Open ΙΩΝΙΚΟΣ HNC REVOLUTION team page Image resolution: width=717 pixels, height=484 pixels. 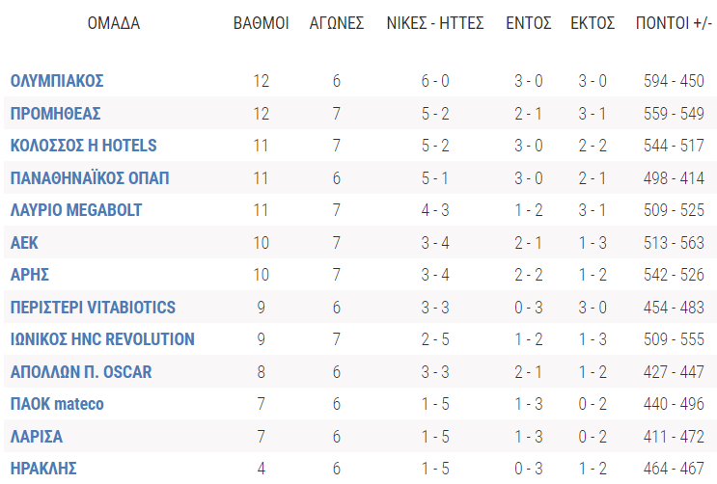click(x=102, y=339)
